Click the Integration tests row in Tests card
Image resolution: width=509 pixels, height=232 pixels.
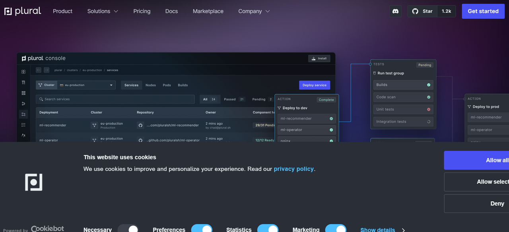click(403, 122)
